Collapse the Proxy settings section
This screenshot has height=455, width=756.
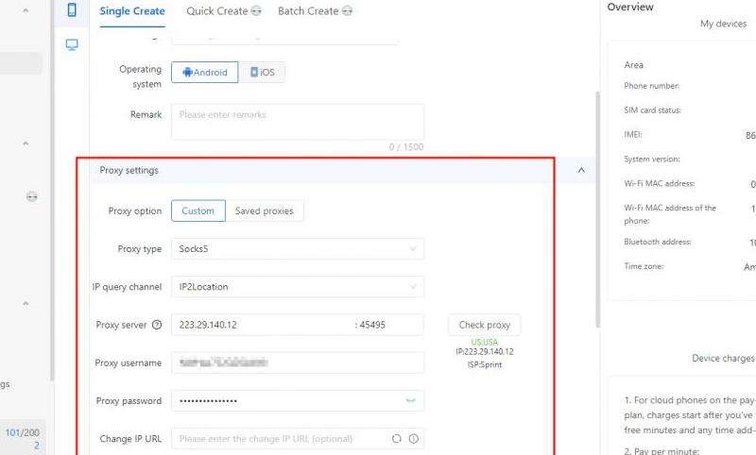580,171
